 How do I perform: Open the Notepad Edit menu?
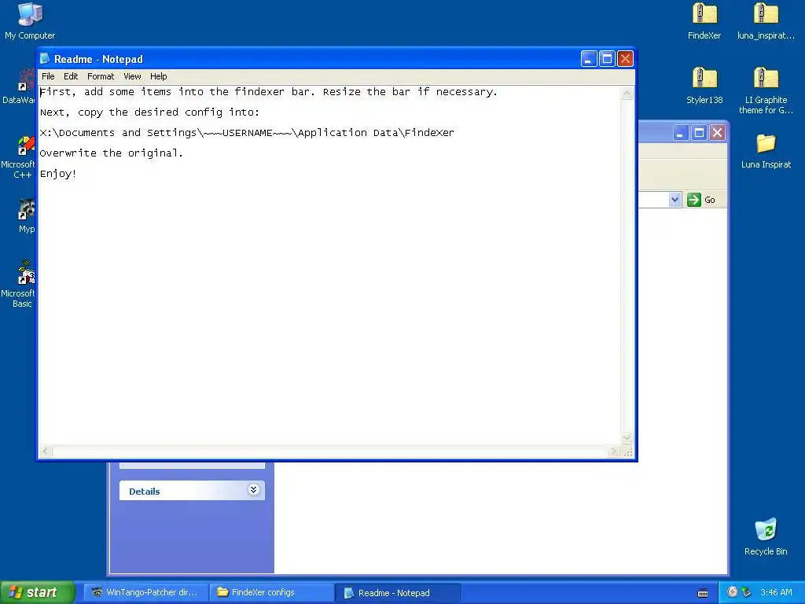point(71,76)
